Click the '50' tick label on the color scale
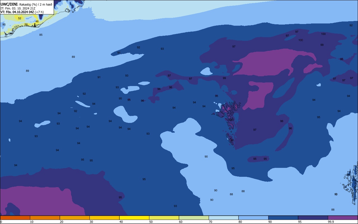358x224 pixels. (x=151, y=222)
